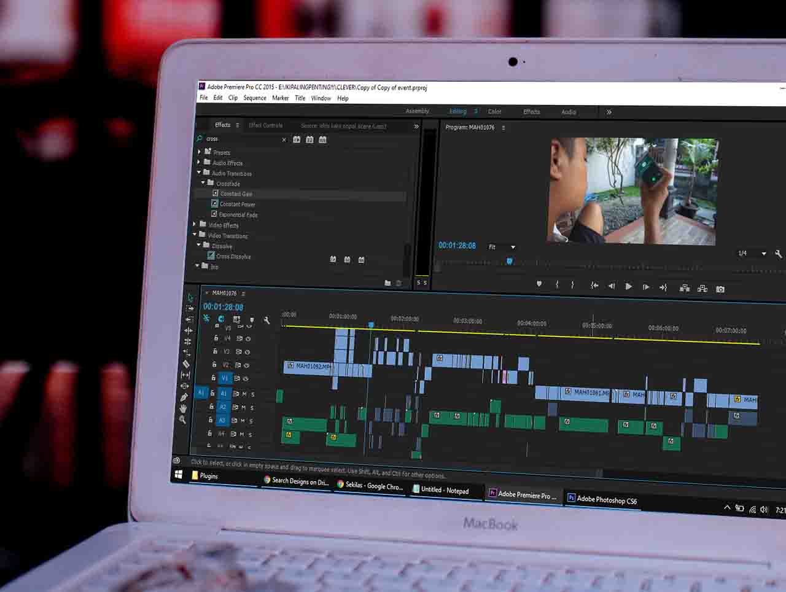Open the 1/4 playback resolution dropdown
This screenshot has width=786, height=592.
(x=752, y=253)
